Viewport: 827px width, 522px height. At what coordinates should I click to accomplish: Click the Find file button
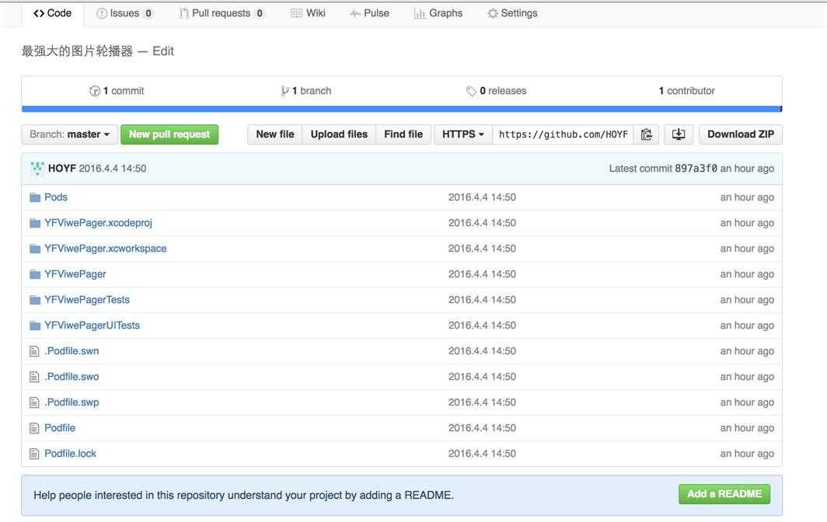click(x=403, y=134)
